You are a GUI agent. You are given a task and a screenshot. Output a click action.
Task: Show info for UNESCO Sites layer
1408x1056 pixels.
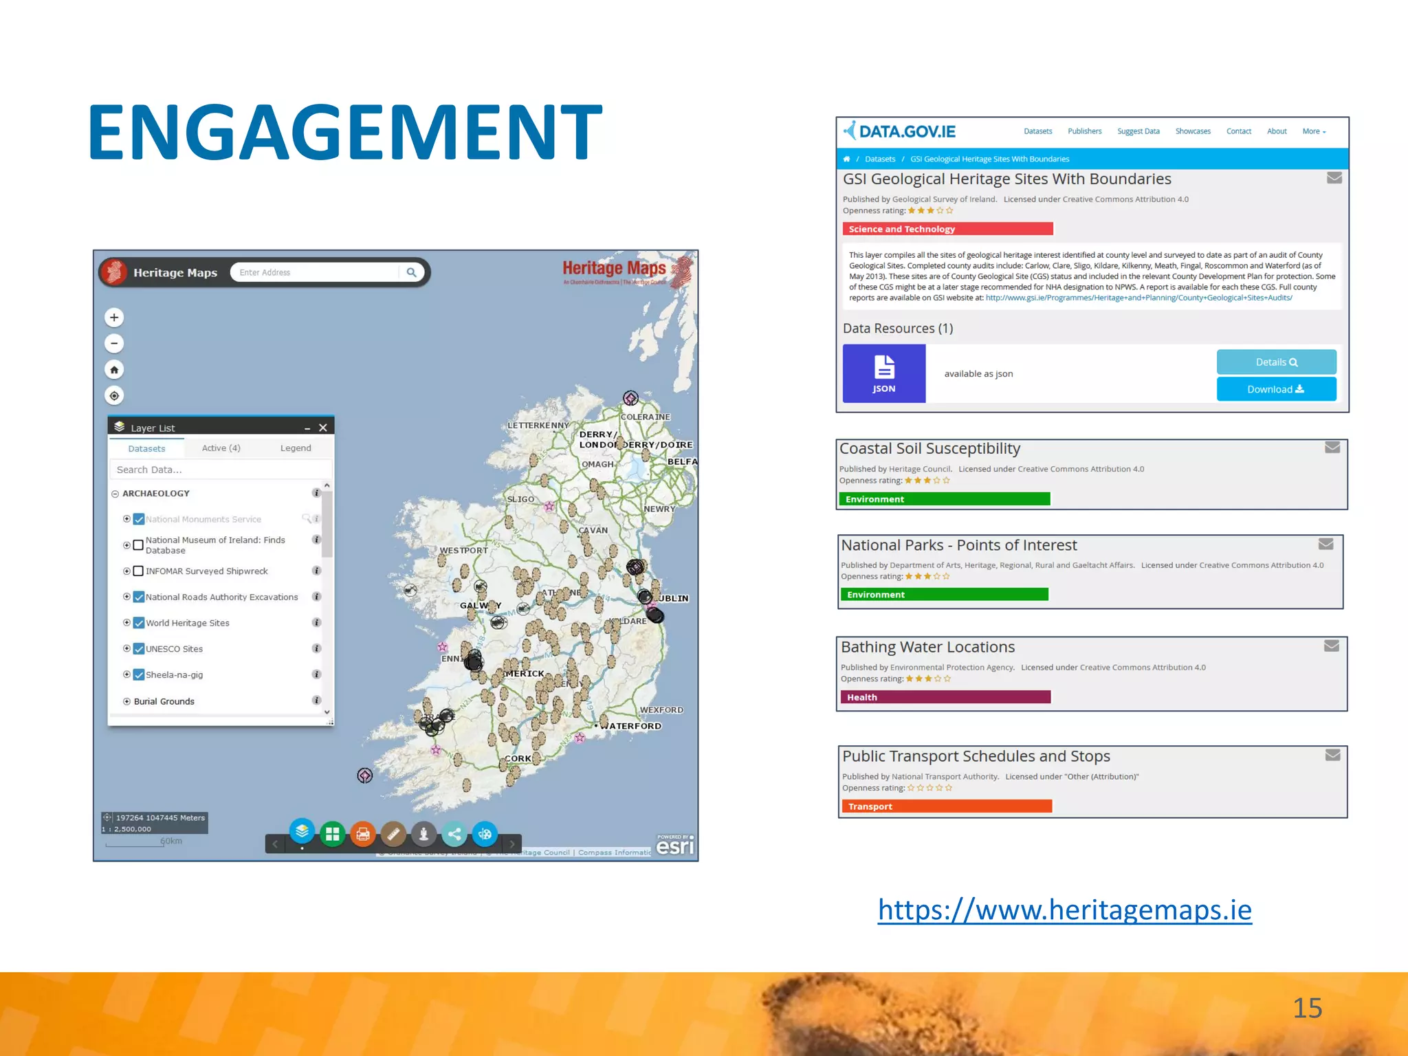(x=316, y=648)
